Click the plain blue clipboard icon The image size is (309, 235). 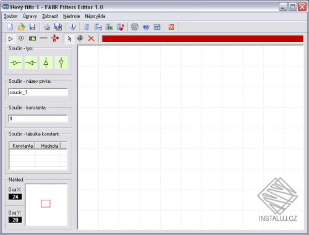(87, 27)
